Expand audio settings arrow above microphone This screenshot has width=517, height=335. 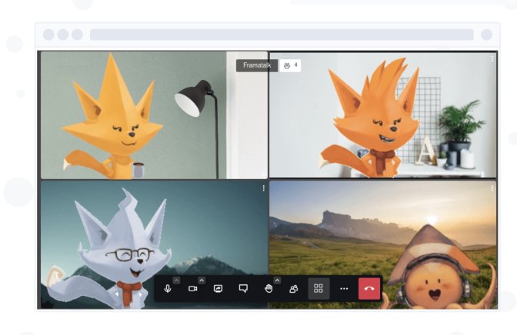point(176,280)
